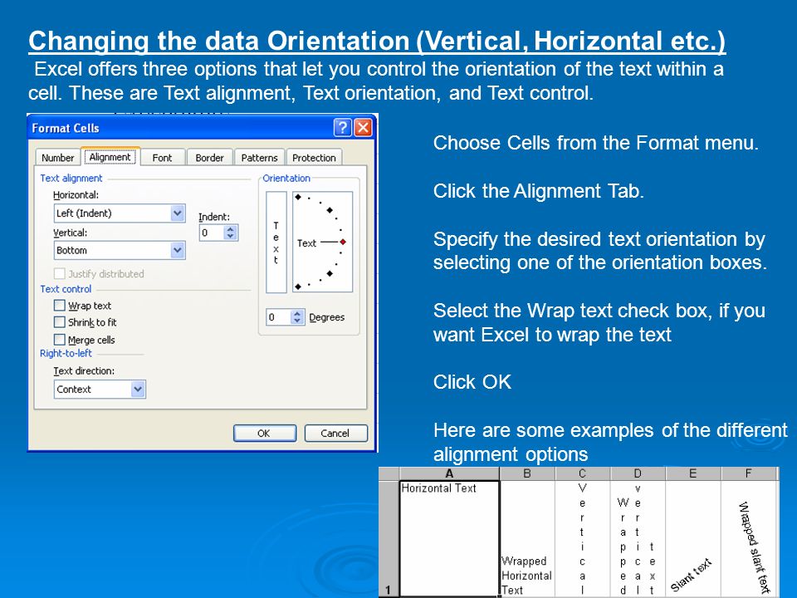Close the Format Cells dialog
797x598 pixels.
(x=363, y=127)
